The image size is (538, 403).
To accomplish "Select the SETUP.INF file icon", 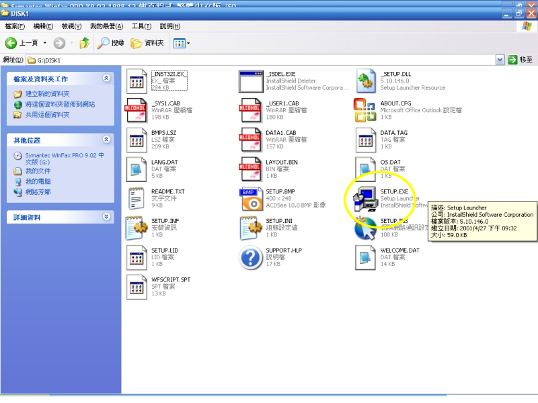I will 137,228.
